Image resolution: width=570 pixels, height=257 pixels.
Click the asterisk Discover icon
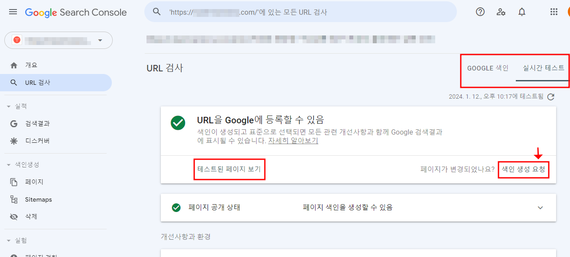click(14, 141)
